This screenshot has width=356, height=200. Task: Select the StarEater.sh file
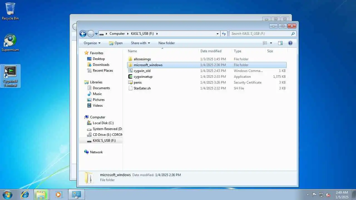click(142, 88)
